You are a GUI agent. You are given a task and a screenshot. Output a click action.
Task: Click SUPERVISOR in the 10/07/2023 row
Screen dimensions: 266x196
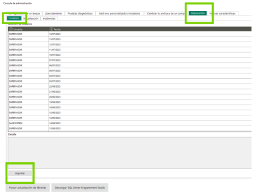(15, 55)
